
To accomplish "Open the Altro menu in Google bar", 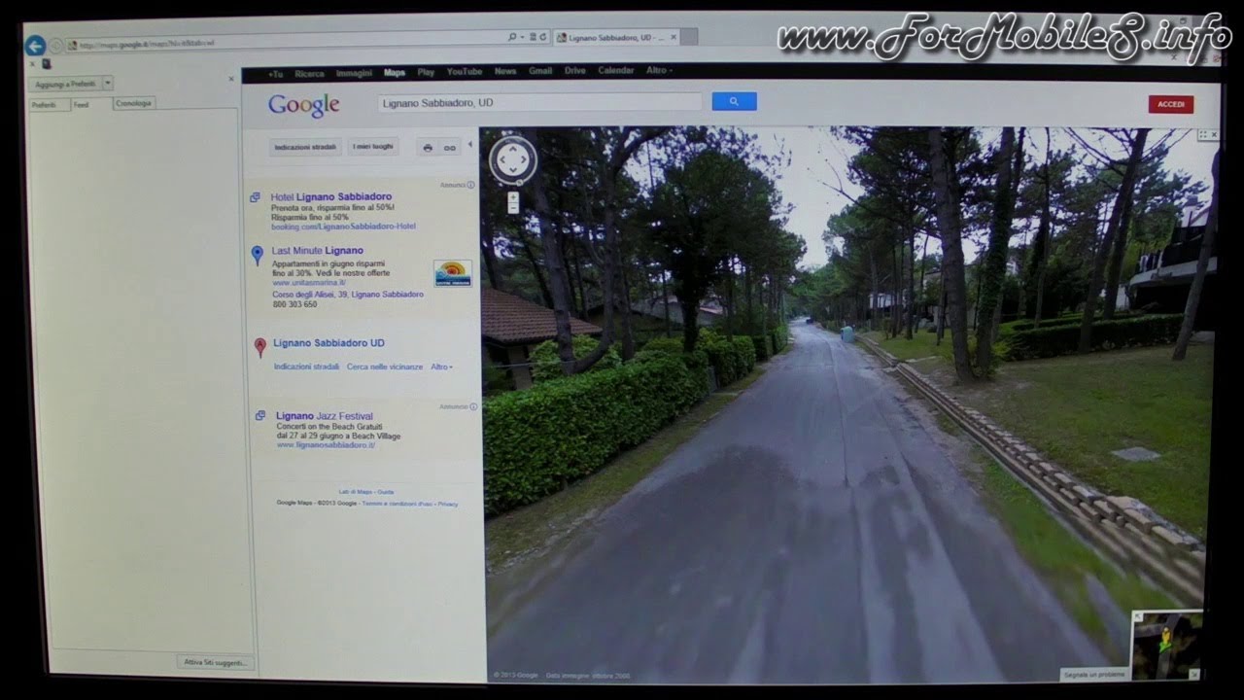I will tap(658, 71).
